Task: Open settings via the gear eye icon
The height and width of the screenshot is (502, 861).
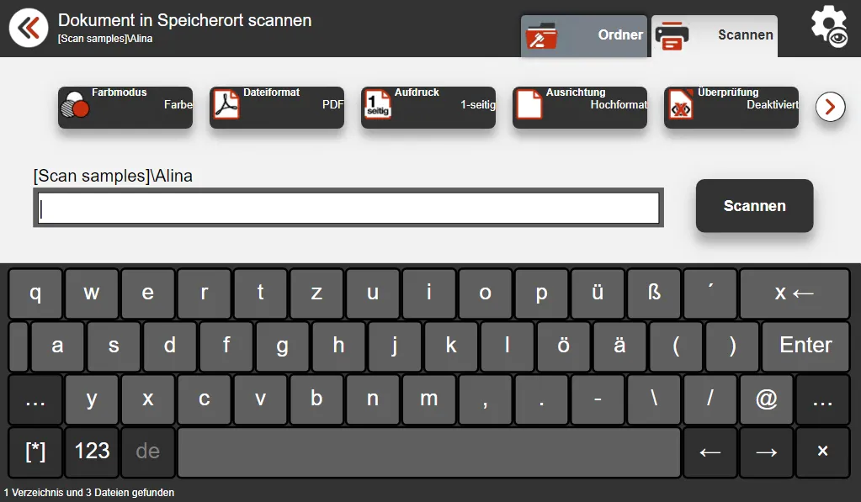Action: coord(827,27)
